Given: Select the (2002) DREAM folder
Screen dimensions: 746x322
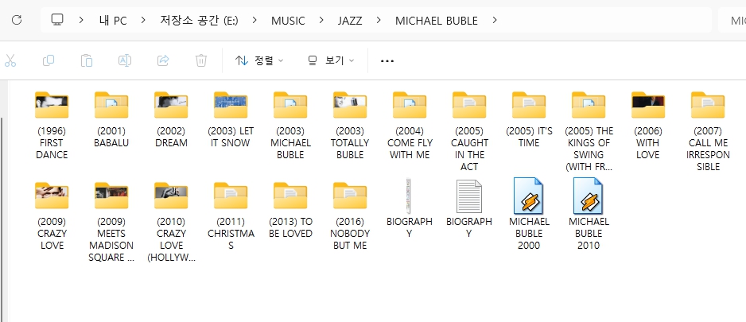Looking at the screenshot, I should [171, 120].
